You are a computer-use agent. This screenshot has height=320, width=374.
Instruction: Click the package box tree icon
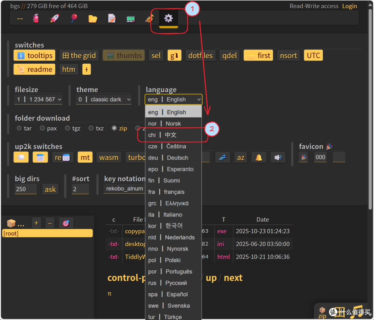[x=11, y=223]
